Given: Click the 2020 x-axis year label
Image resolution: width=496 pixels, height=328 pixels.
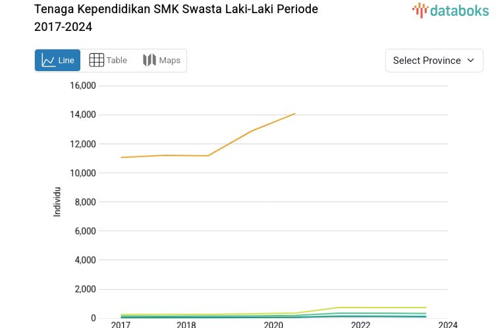Looking at the screenshot, I should coord(273,324).
